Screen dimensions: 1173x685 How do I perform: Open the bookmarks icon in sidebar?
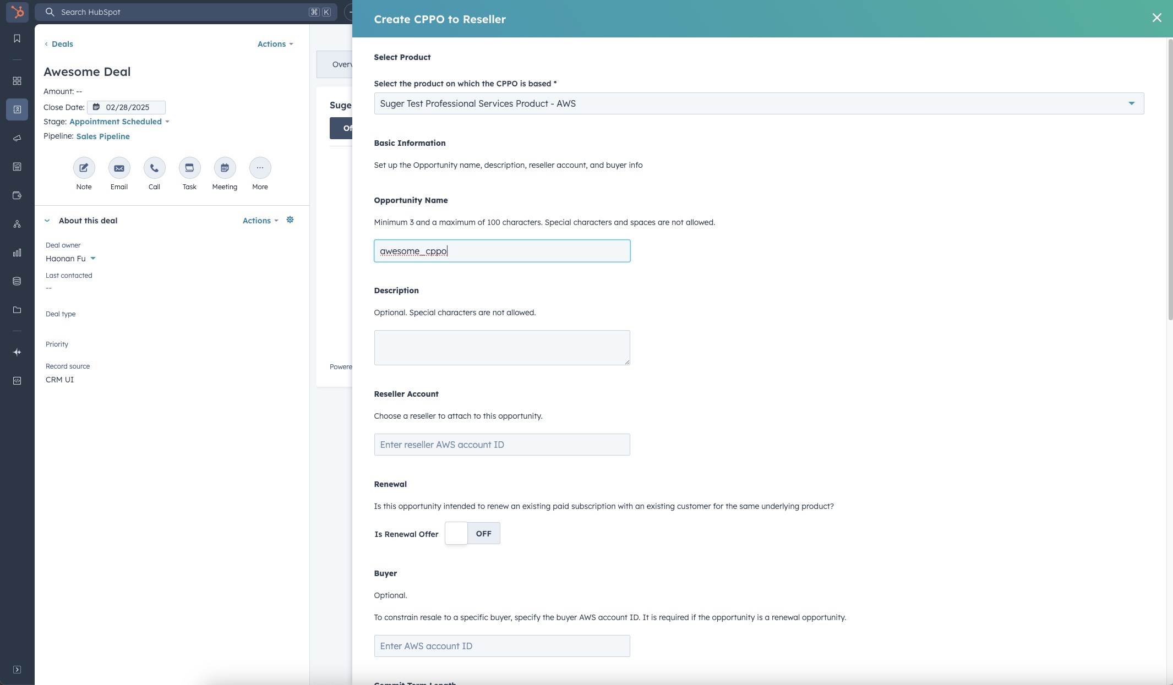(17, 39)
